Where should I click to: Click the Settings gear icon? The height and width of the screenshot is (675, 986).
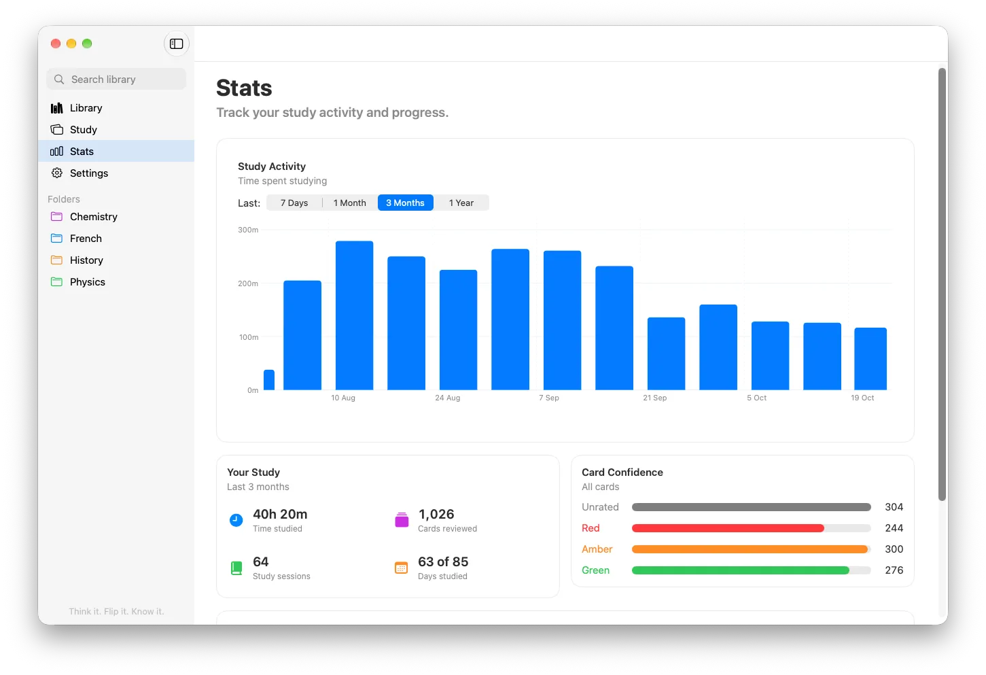(x=57, y=173)
